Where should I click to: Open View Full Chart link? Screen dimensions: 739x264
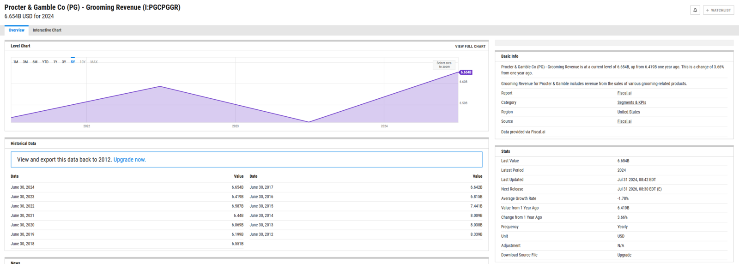tap(470, 47)
